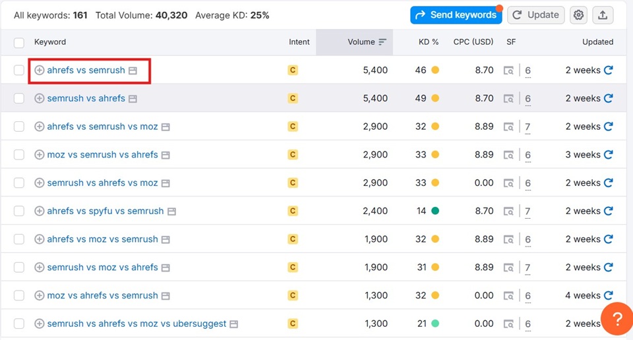View SERP icon for 'ahrefs vs moz vs semrush'
Screen dimensions: 633x340
click(x=508, y=240)
